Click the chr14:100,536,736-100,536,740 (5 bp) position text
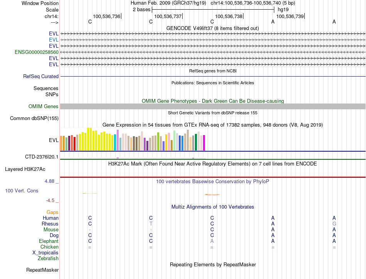 click(253, 3)
